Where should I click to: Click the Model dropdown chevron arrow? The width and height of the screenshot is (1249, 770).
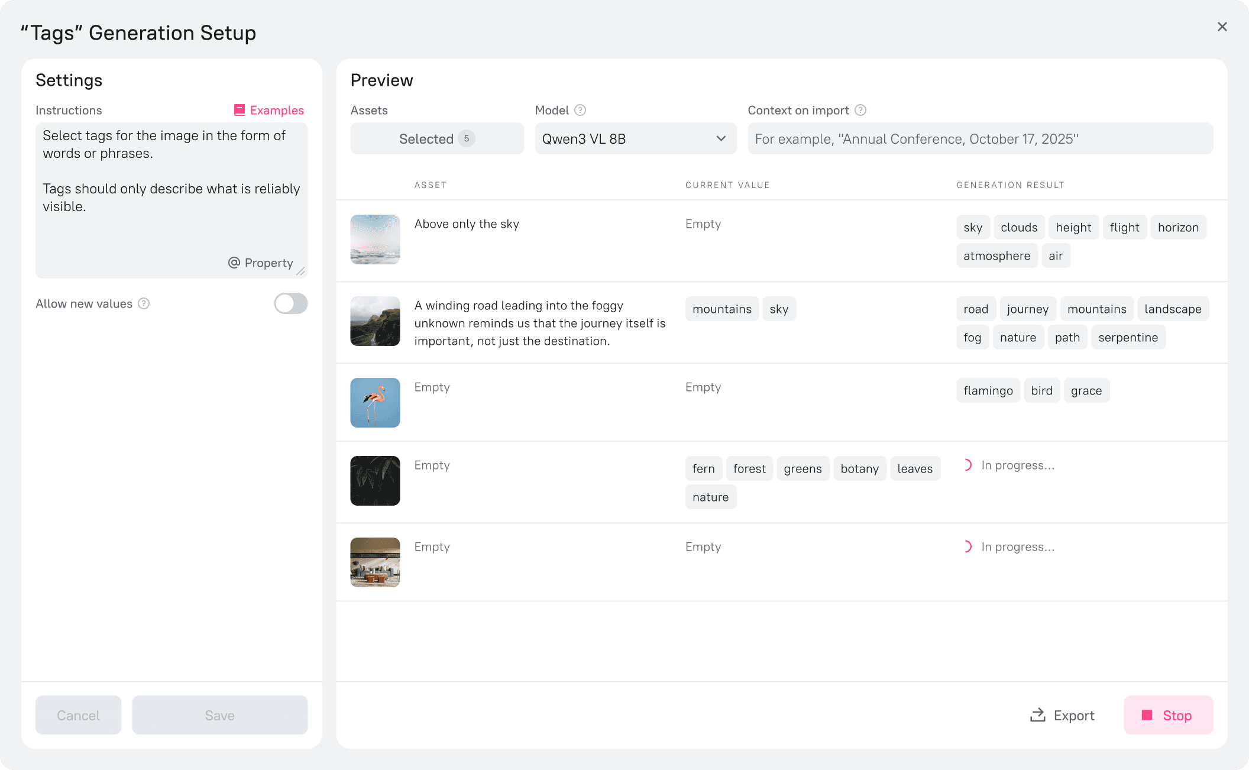click(x=721, y=138)
